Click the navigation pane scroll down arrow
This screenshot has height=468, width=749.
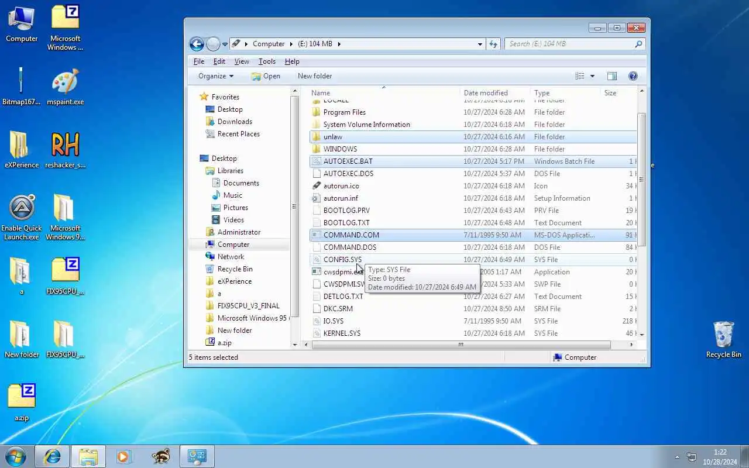[x=295, y=345]
